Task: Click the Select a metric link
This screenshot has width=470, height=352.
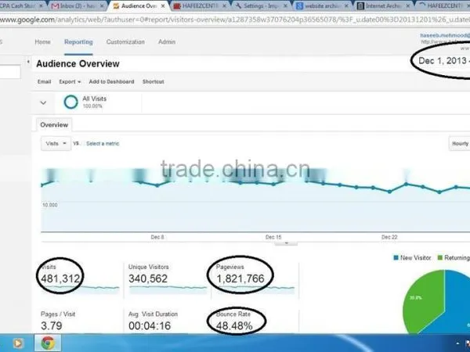Action: pos(103,144)
